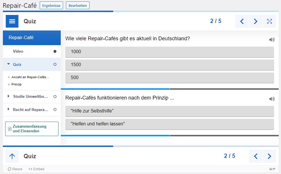
Task: Go to previous page using top arrow
Action: pyautogui.click(x=242, y=21)
